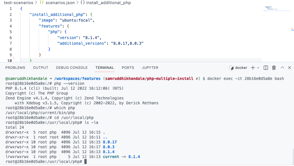Click the "8.1.4" version value
The width and height of the screenshot is (294, 166).
(91, 38)
